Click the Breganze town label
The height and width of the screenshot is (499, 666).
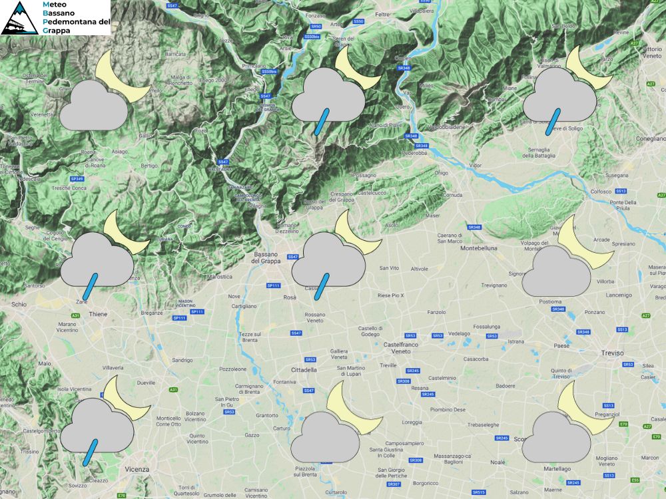tap(152, 313)
